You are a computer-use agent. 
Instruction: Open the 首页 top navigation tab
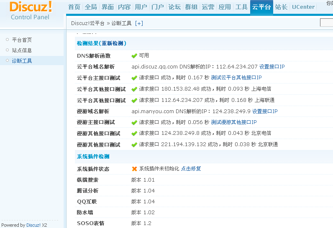74,7
